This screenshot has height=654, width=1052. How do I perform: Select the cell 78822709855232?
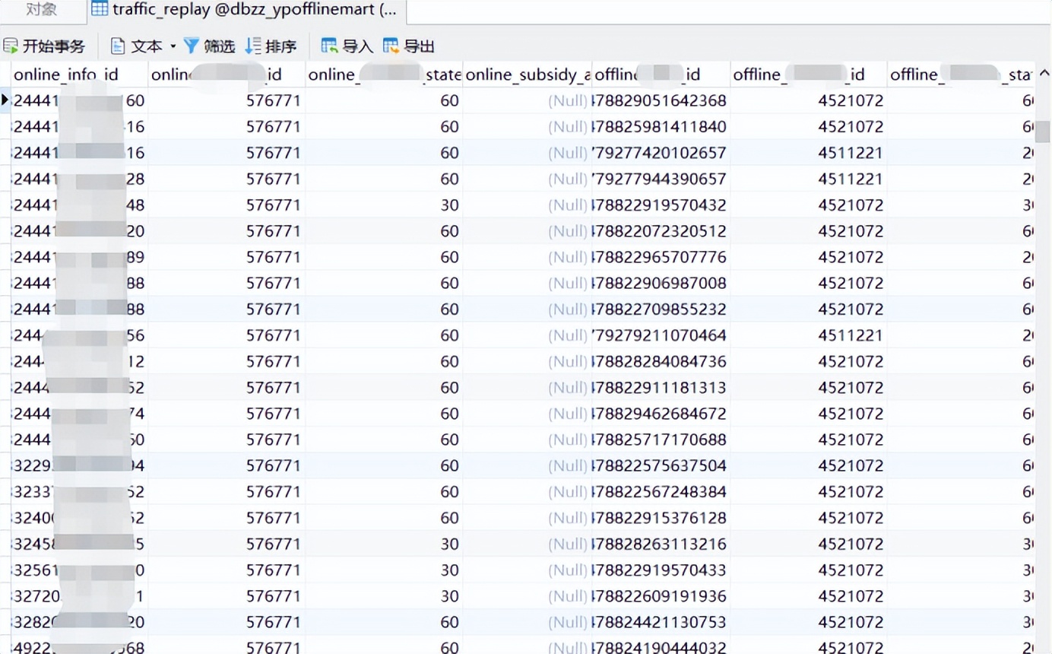(661, 310)
